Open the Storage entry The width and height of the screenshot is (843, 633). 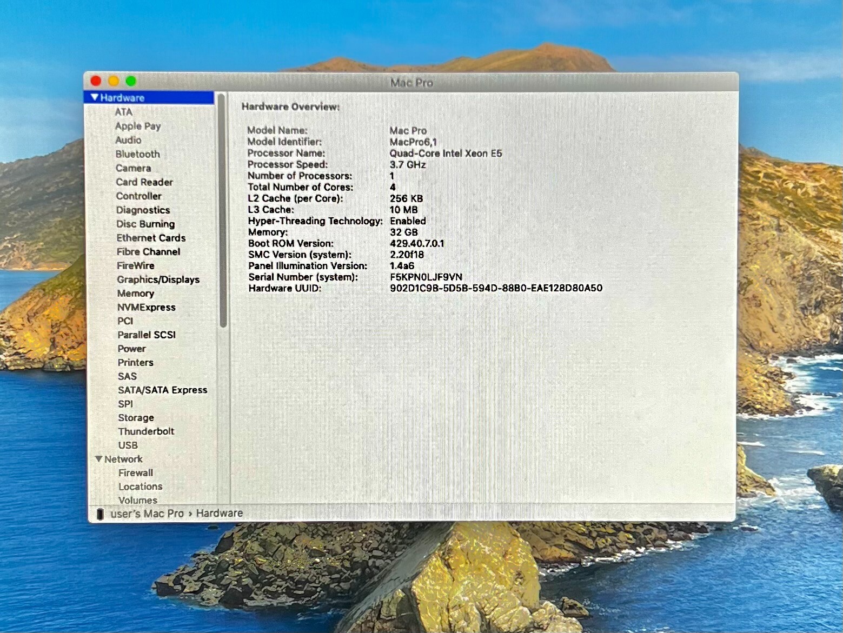pyautogui.click(x=136, y=418)
